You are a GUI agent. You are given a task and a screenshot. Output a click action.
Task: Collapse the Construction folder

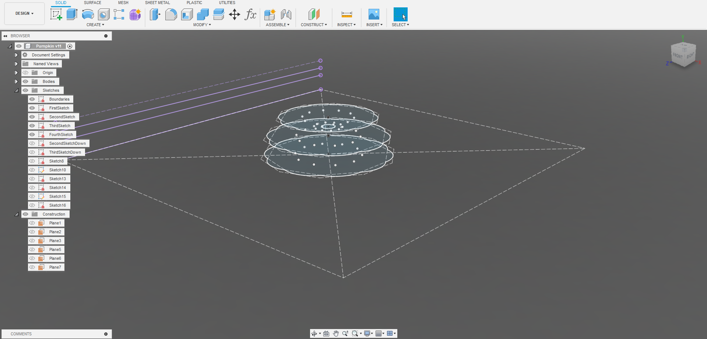pos(16,214)
